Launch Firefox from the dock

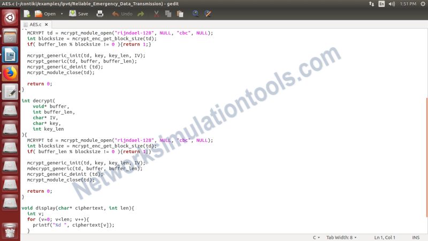pyautogui.click(x=10, y=73)
